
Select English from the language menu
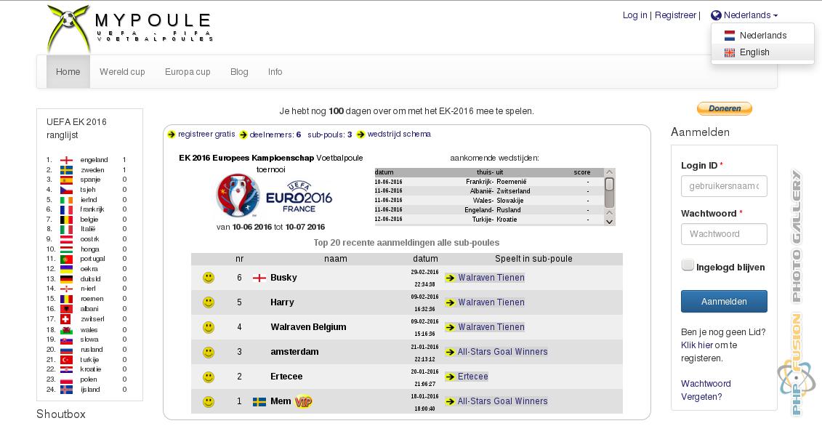(754, 52)
